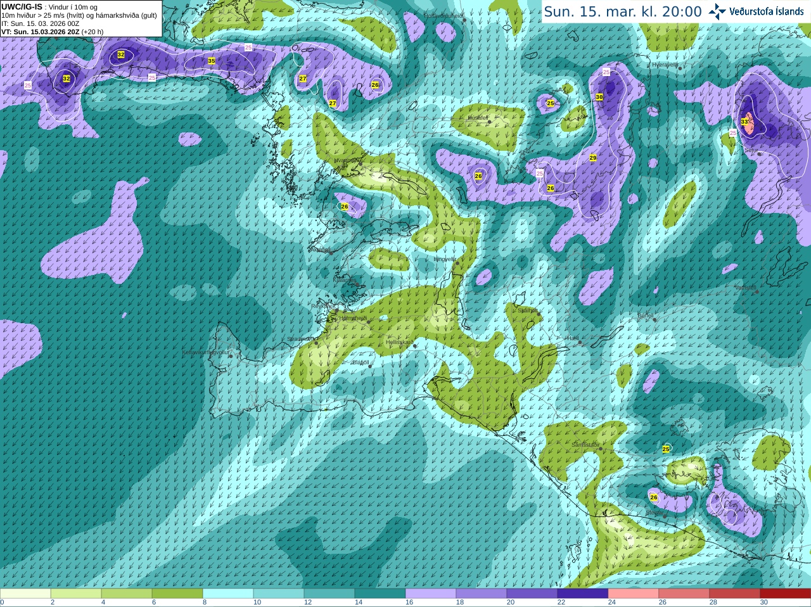Pick the 20–22 m/s legend swatch
Screen dimensions: 811x607
(x=532, y=594)
